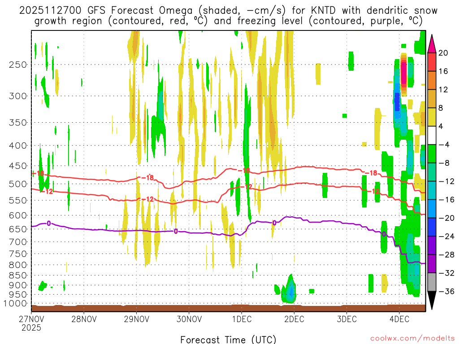Click the 900 pressure level label
This screenshot has width=459, height=344.
[x=18, y=285]
